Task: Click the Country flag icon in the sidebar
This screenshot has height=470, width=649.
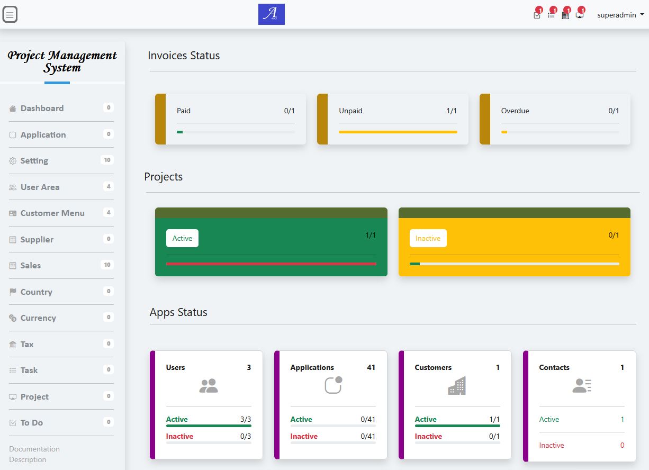Action: coord(13,292)
